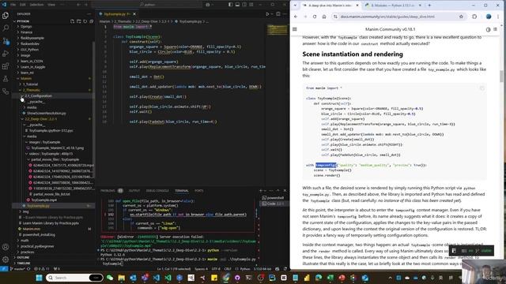Open the Source Control view
506x284 pixels.
tap(6, 41)
